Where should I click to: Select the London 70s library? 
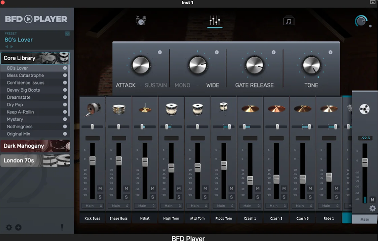click(35, 161)
